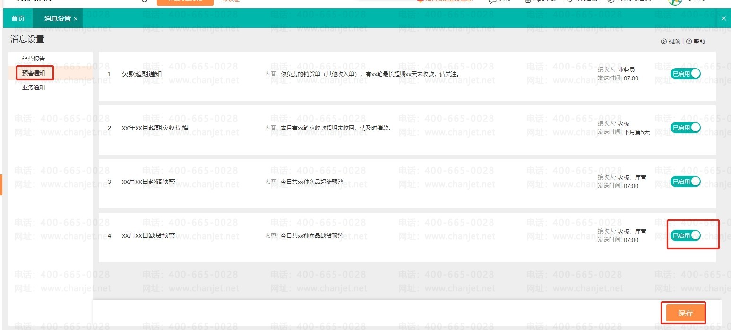Switch to the 首页 tab
The width and height of the screenshot is (731, 330).
pyautogui.click(x=18, y=18)
